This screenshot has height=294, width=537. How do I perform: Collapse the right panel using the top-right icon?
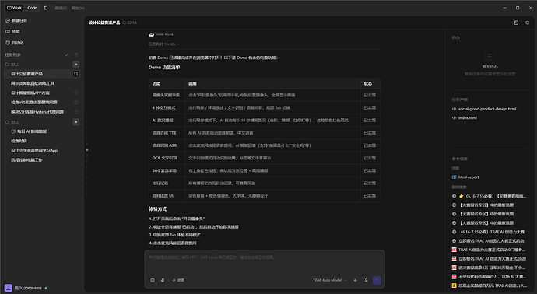tap(528, 23)
